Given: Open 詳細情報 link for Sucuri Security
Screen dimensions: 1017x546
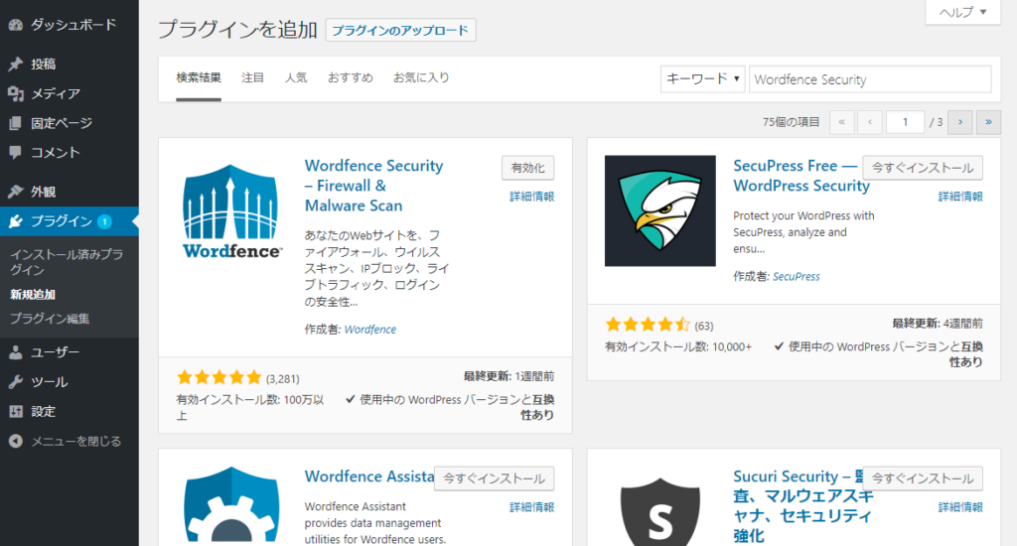Looking at the screenshot, I should [x=960, y=507].
